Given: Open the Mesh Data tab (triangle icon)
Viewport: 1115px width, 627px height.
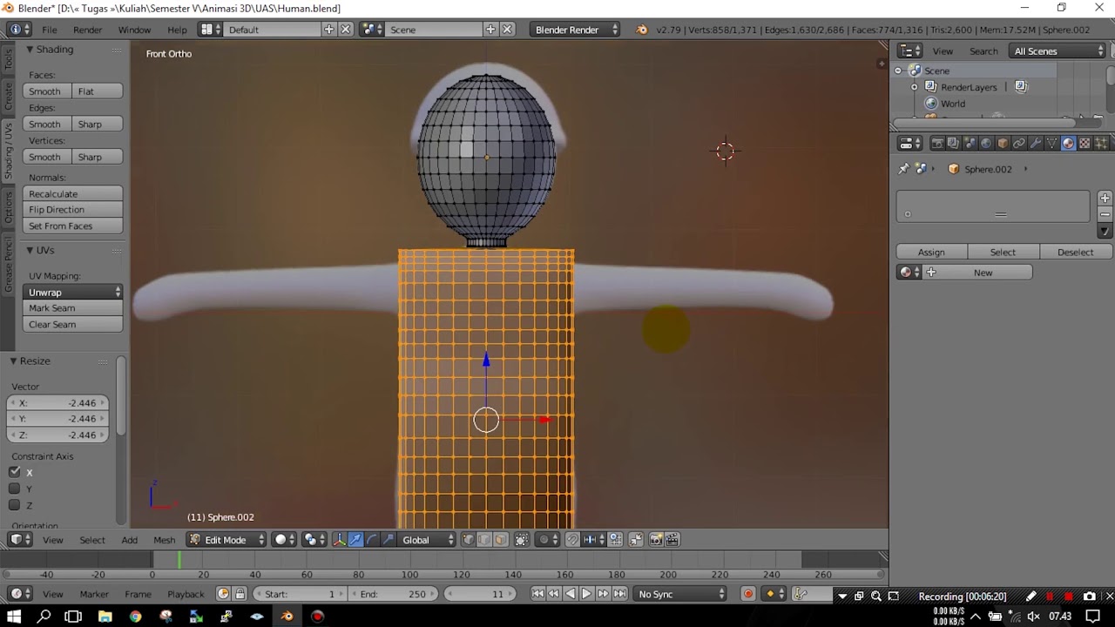Looking at the screenshot, I should pos(1052,143).
